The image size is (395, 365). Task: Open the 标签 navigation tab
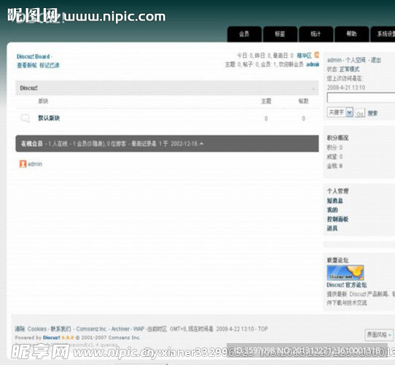coord(280,34)
